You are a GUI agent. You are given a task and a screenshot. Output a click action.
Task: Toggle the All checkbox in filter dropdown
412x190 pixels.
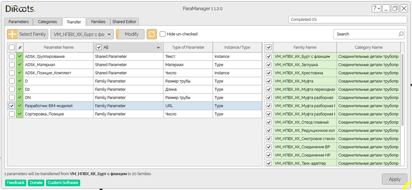[x=99, y=47]
